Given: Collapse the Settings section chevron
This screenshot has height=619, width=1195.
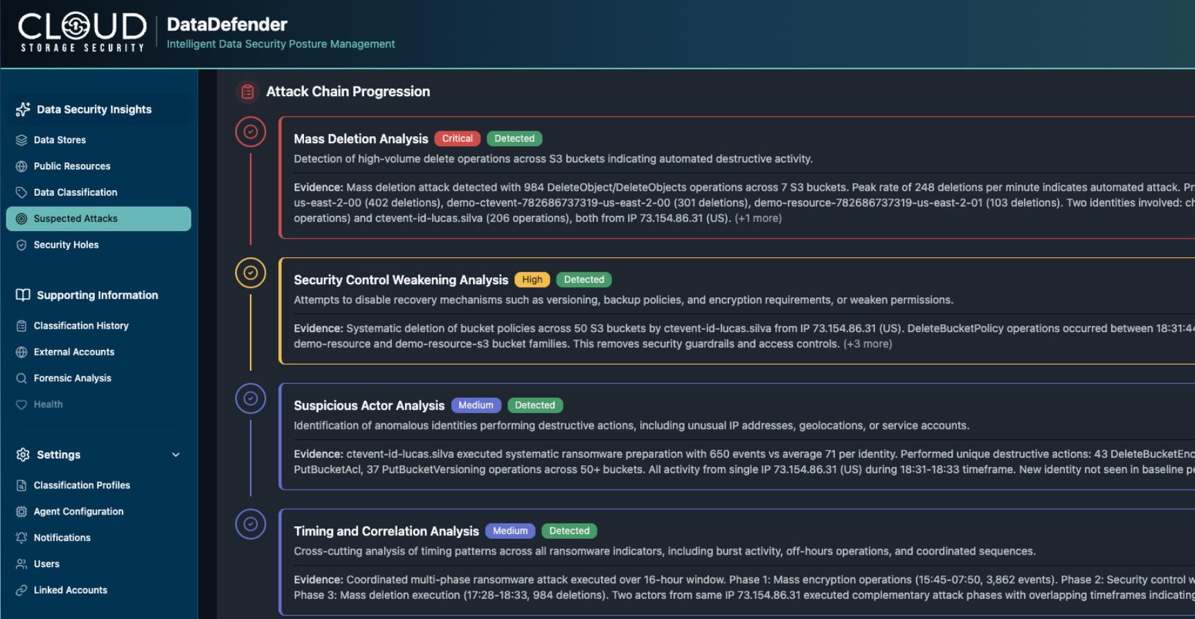Looking at the screenshot, I should coord(176,454).
